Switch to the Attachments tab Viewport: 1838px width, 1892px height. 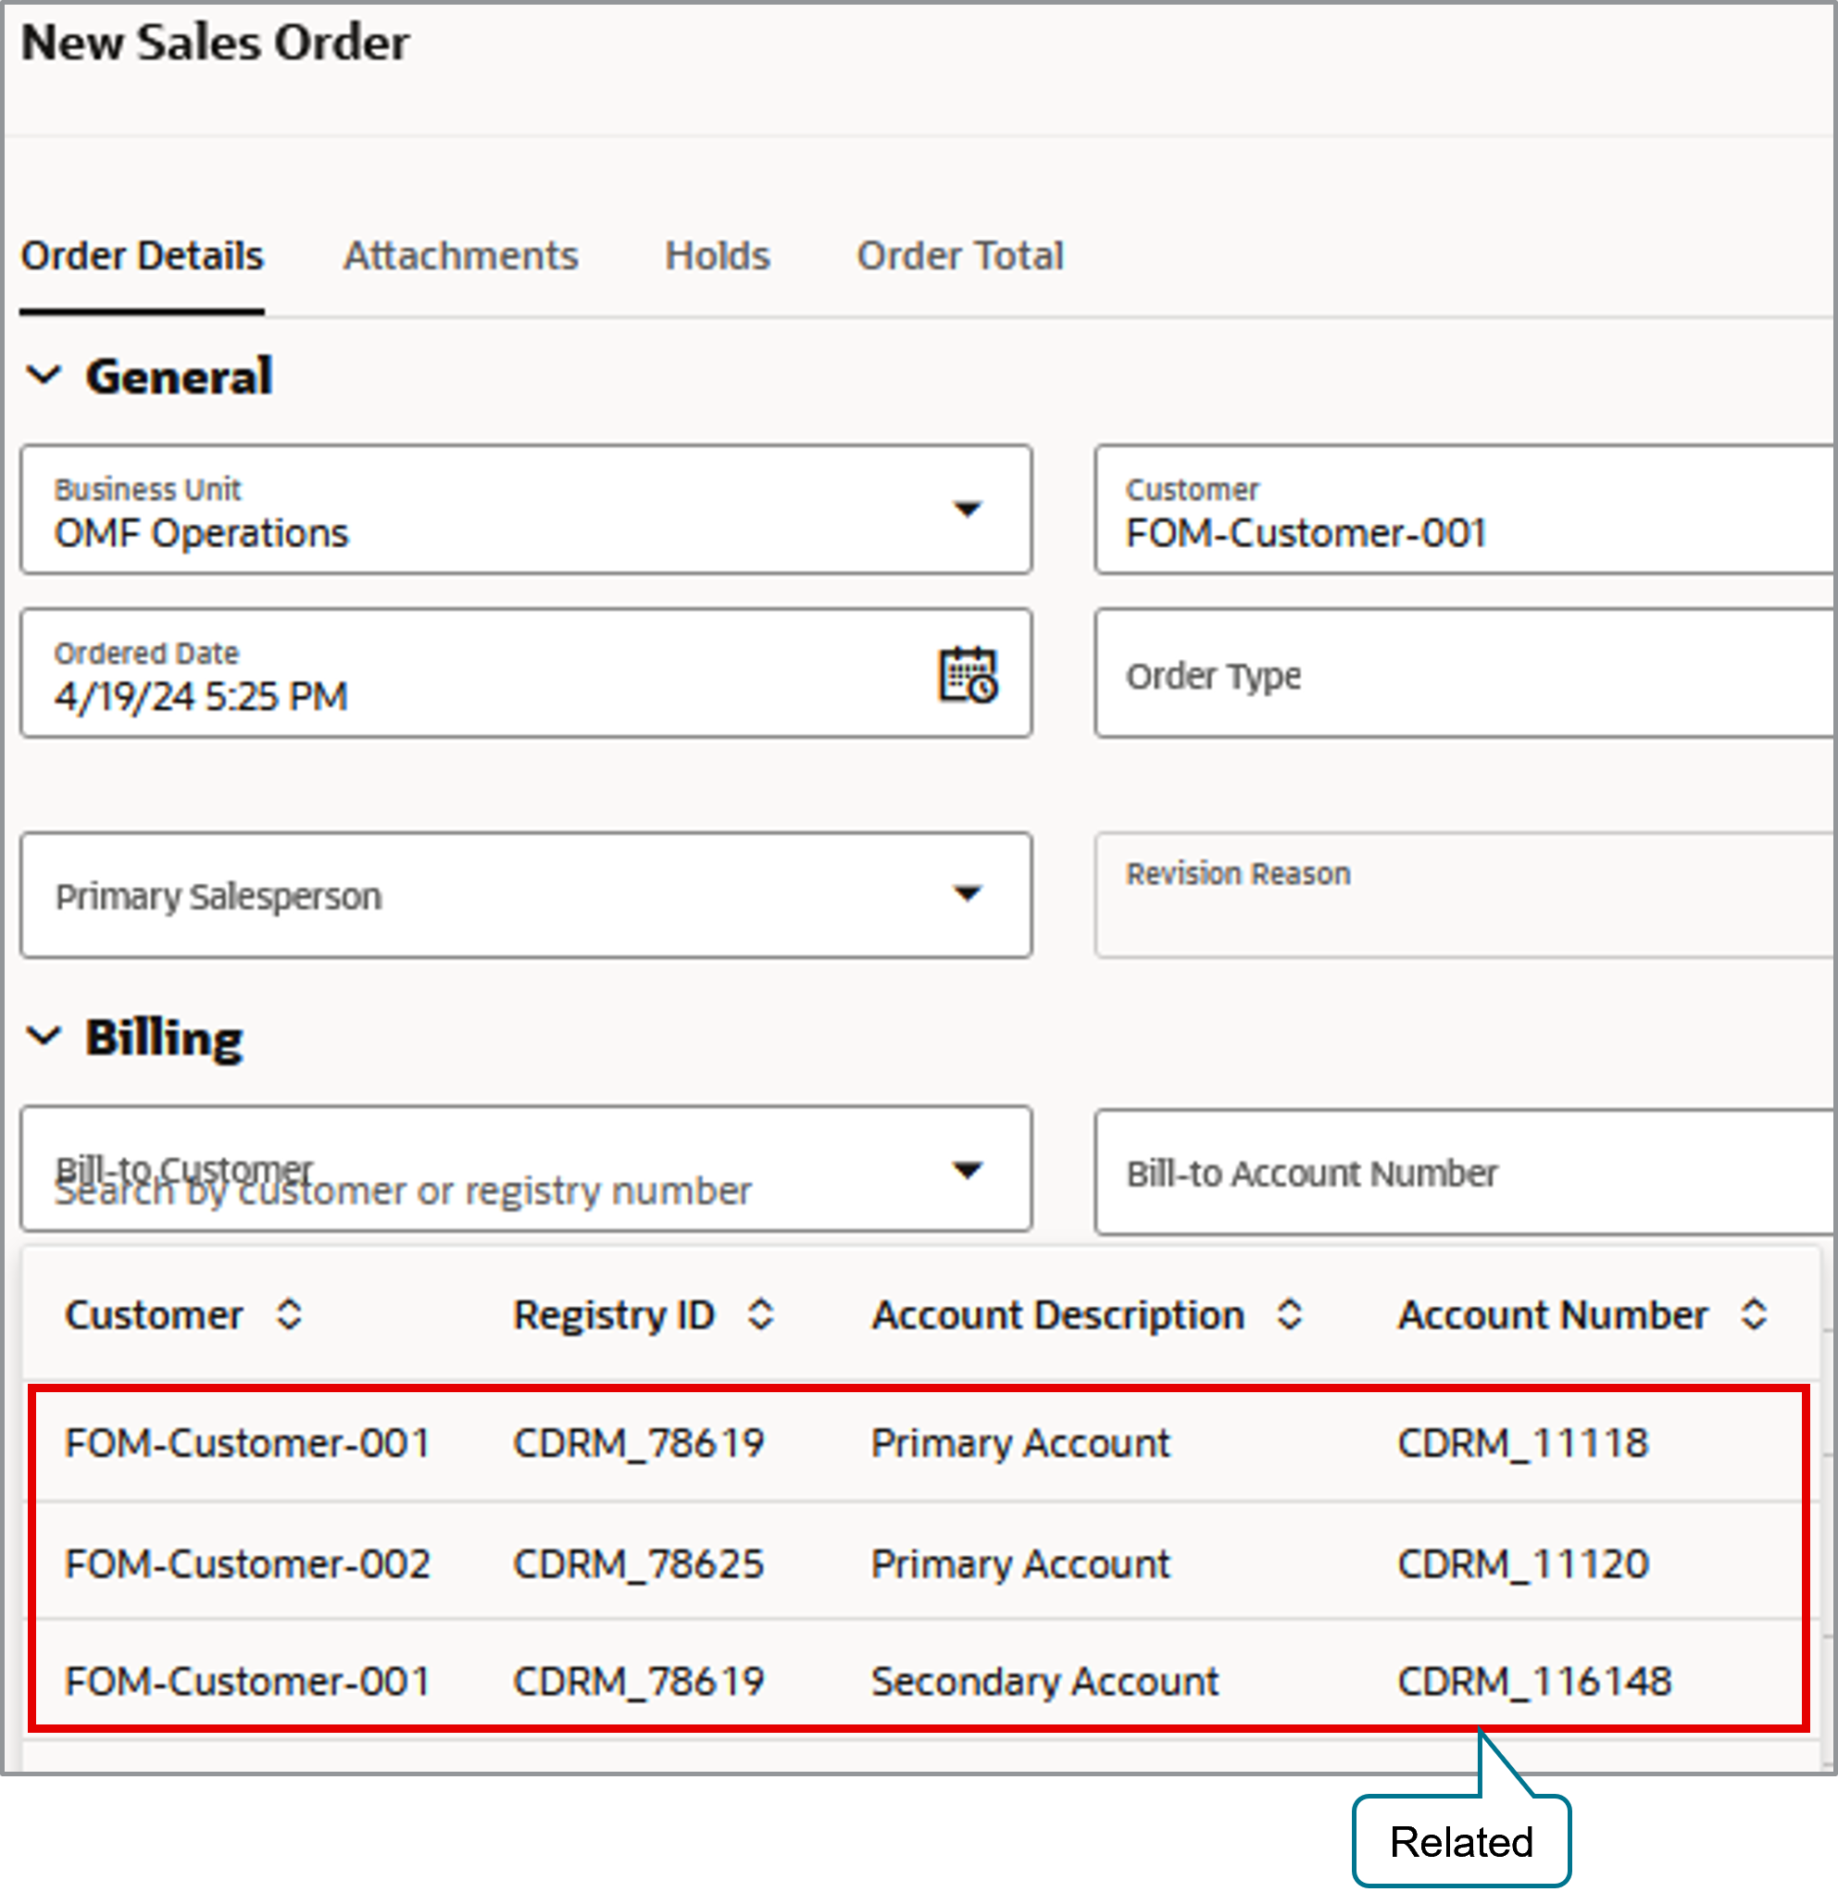[x=461, y=256]
